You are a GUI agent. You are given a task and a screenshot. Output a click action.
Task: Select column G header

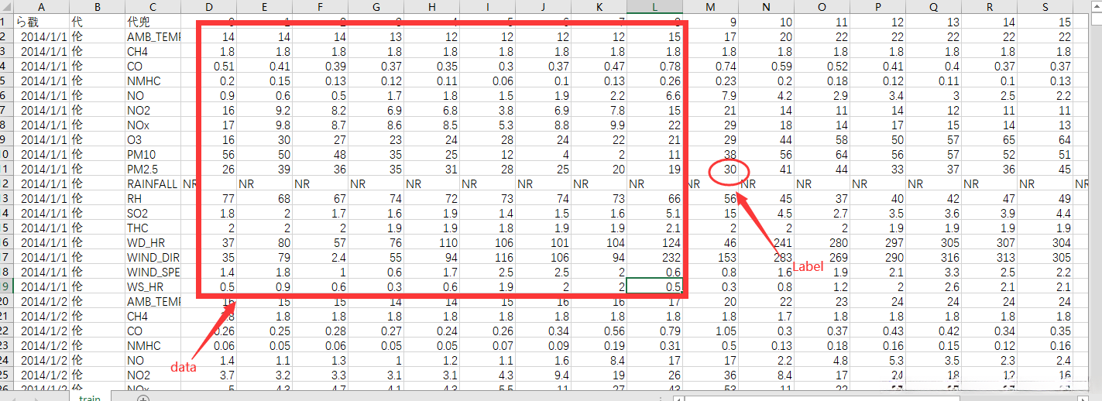(x=376, y=6)
